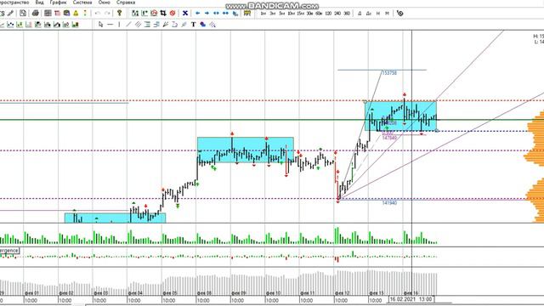Select the Fibonacci levels tool
Screen dimensions: 544x306
click(147, 25)
